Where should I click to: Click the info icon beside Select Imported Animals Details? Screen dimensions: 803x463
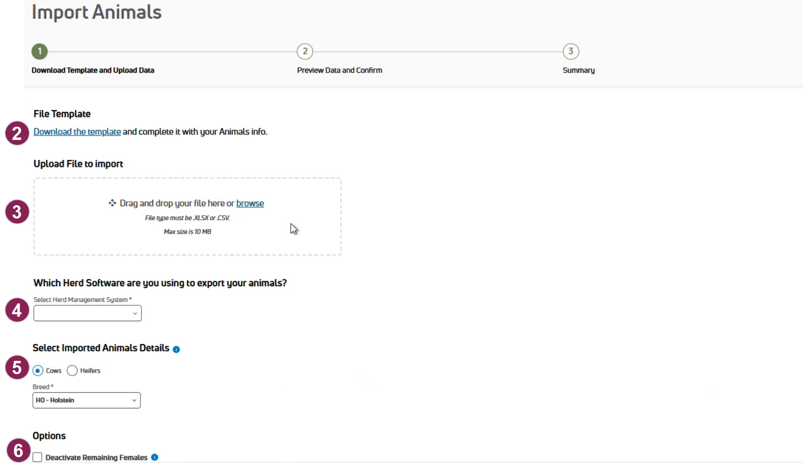coord(176,349)
